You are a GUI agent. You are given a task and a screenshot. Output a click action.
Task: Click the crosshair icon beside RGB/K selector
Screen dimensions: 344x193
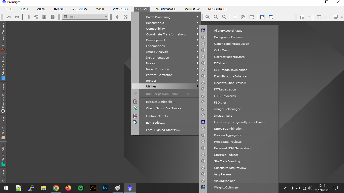pos(117,17)
